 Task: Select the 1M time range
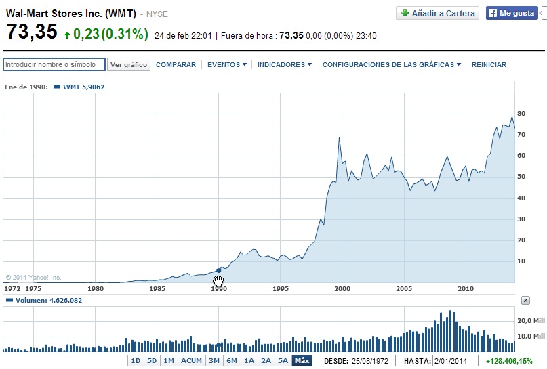click(x=169, y=361)
